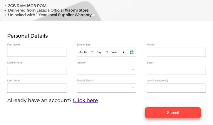Click the Middle Name input field
Viewport: 213px width, 125px height.
(37, 70)
